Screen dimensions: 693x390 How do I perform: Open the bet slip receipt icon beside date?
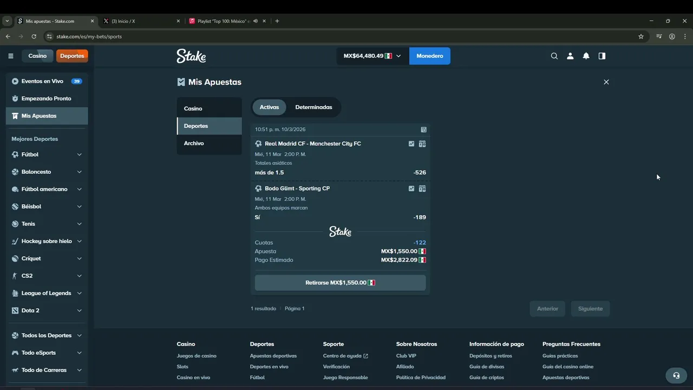coord(424,129)
